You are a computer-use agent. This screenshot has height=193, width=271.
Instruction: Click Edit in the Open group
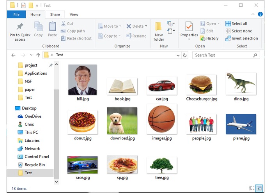pos(207,31)
